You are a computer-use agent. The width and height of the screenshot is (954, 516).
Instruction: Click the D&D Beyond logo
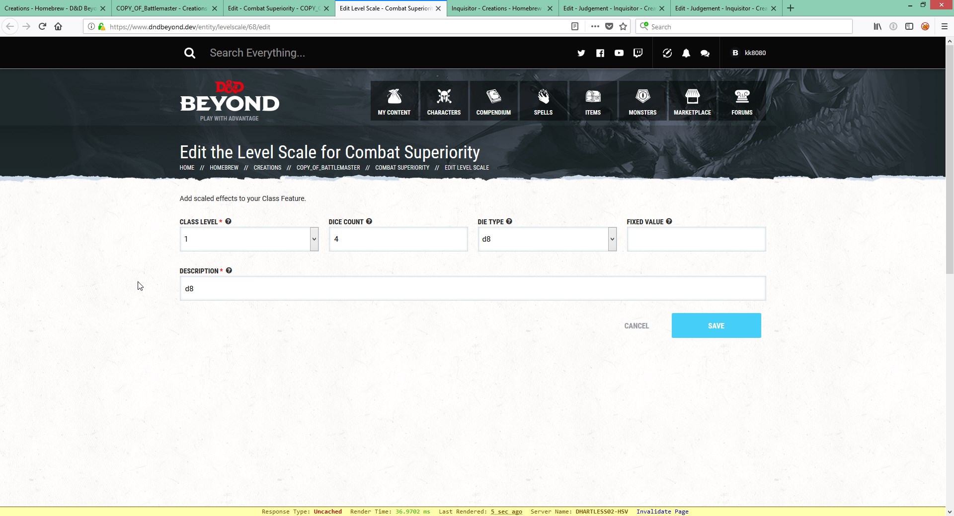point(229,101)
